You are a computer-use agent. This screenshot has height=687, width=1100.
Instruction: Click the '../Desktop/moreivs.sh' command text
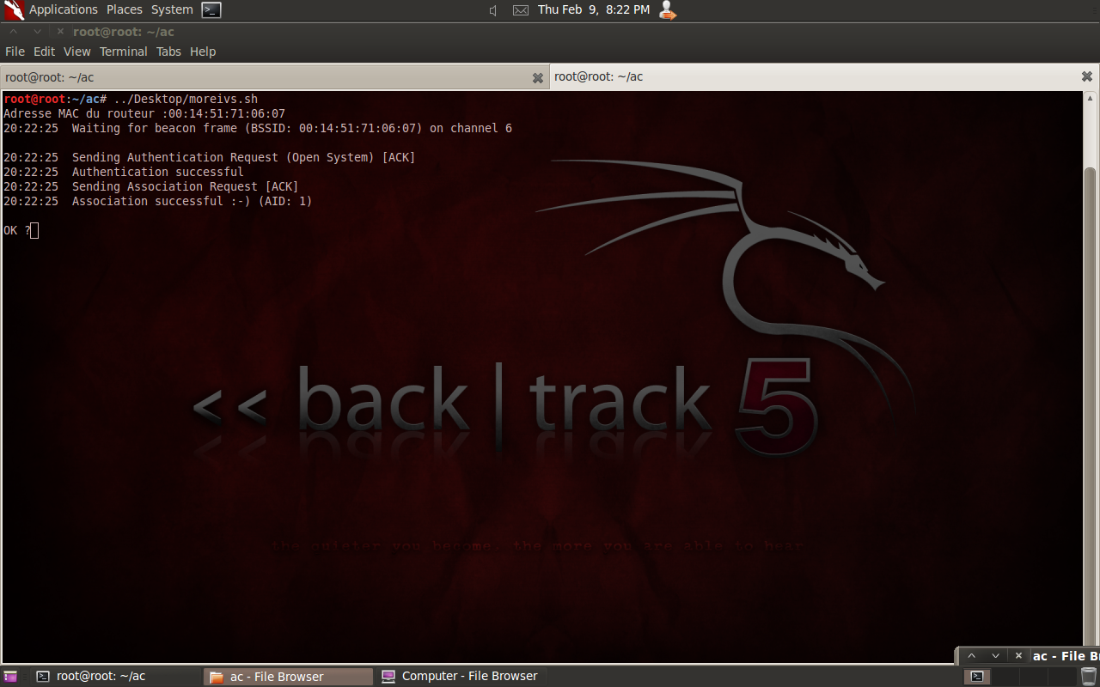click(x=186, y=99)
